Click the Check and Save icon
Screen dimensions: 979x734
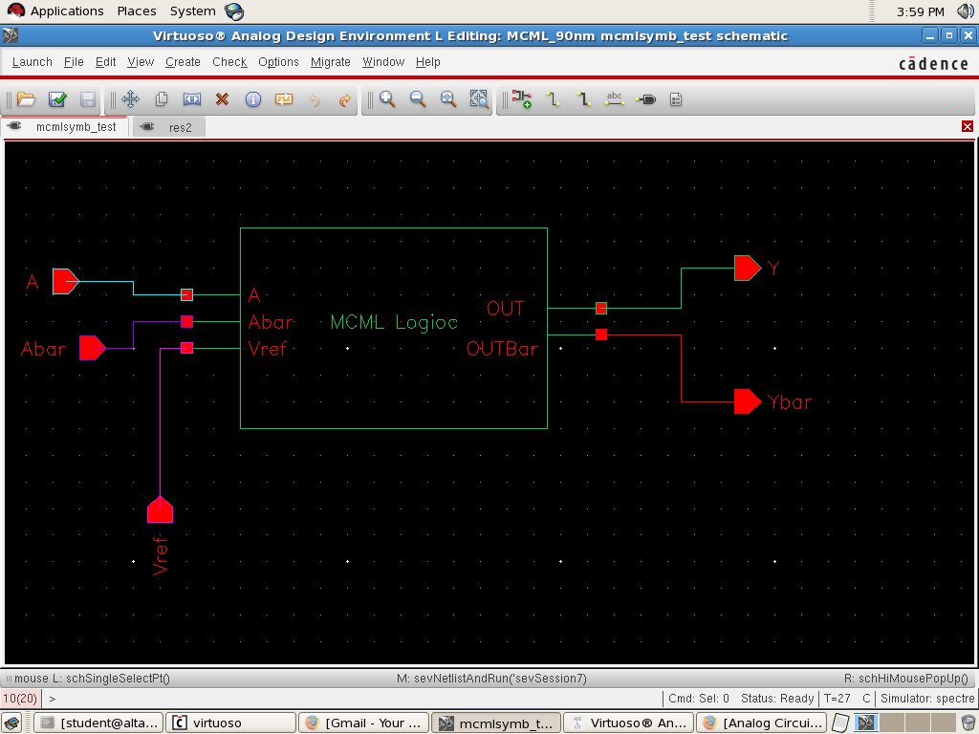(x=57, y=99)
